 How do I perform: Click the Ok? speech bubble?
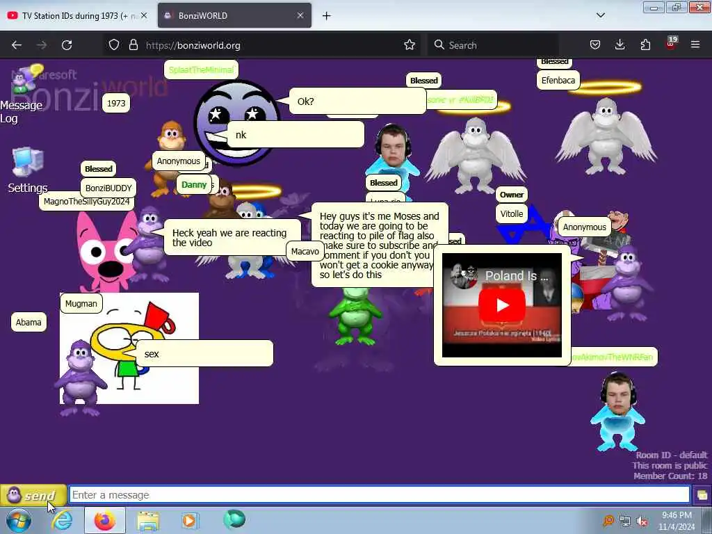pos(357,102)
